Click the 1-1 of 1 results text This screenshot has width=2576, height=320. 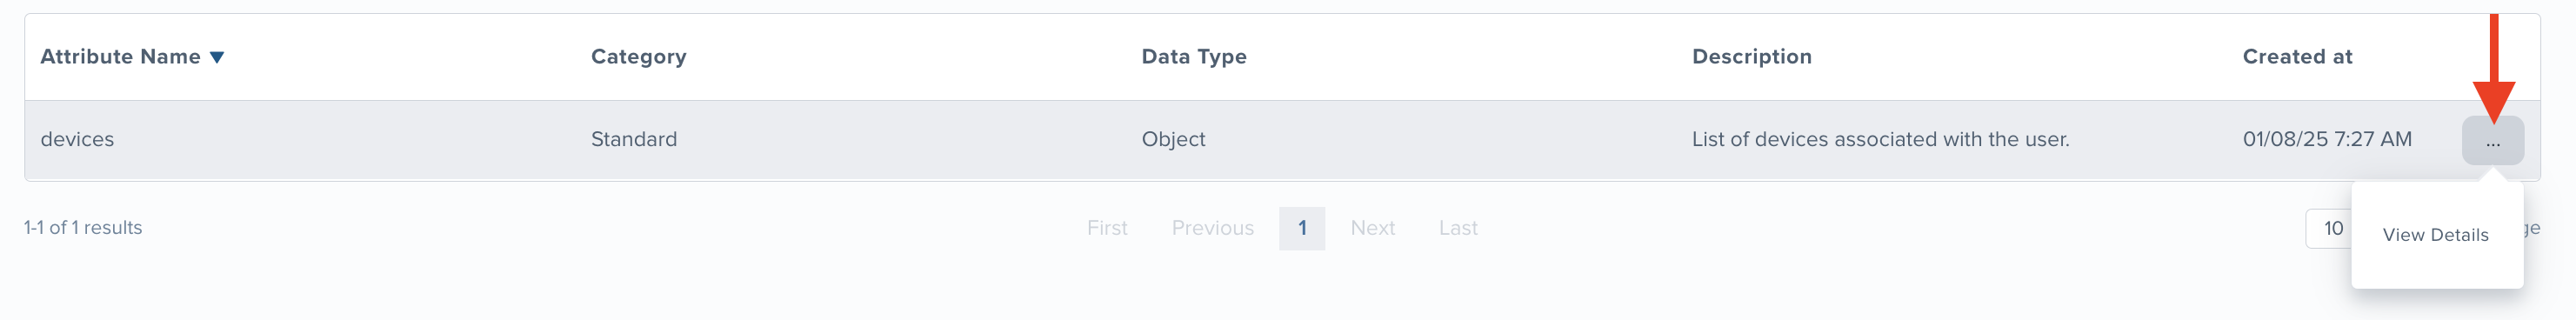[83, 228]
